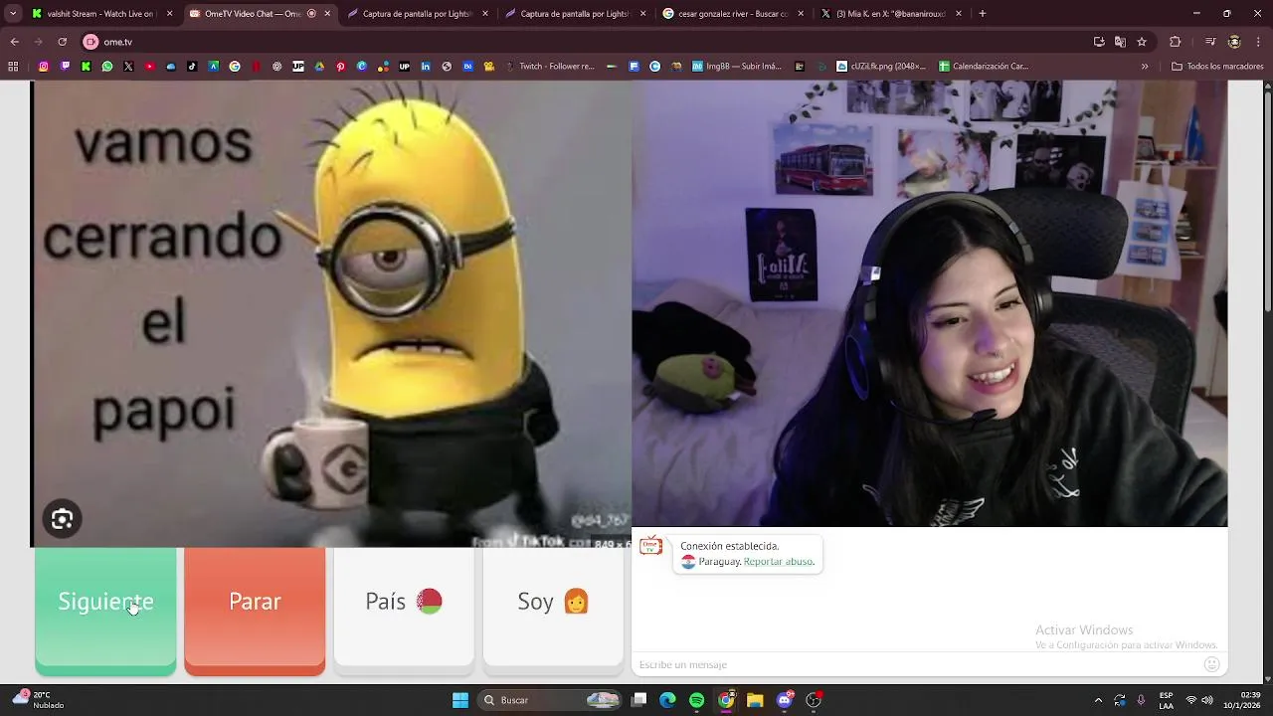The image size is (1273, 716).
Task: Open Spotify from the taskbar
Action: [696, 700]
